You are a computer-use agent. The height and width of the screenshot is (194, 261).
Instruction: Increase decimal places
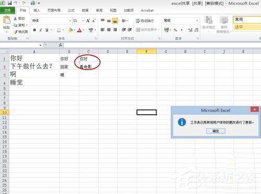coord(190,30)
